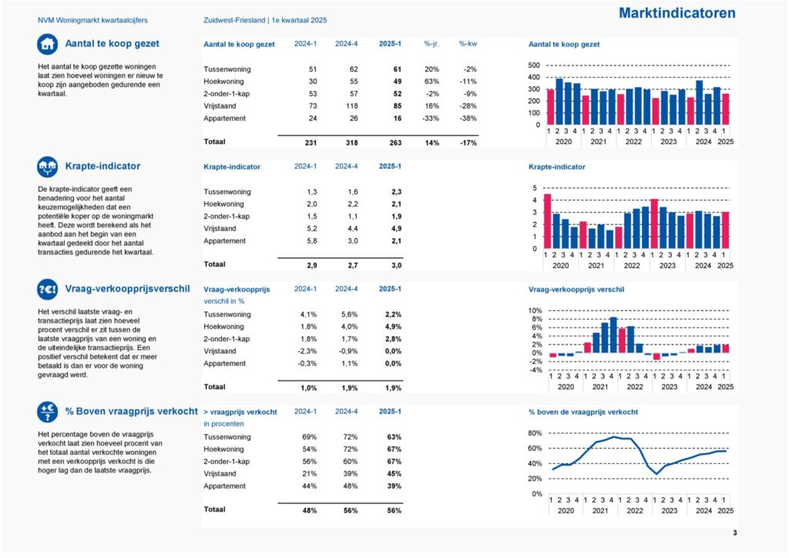Viewport: 789px width, 558px height.
Task: Select the Aantal te koop gezet section heading
Action: click(112, 44)
